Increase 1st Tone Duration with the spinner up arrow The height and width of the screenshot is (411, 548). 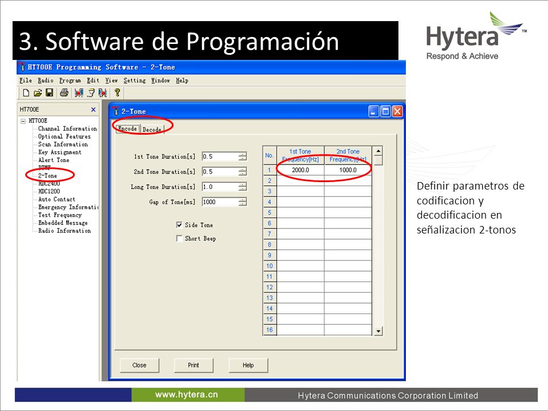243,154
